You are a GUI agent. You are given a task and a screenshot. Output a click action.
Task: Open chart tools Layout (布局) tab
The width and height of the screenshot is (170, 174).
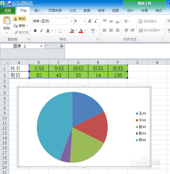[x=144, y=11]
